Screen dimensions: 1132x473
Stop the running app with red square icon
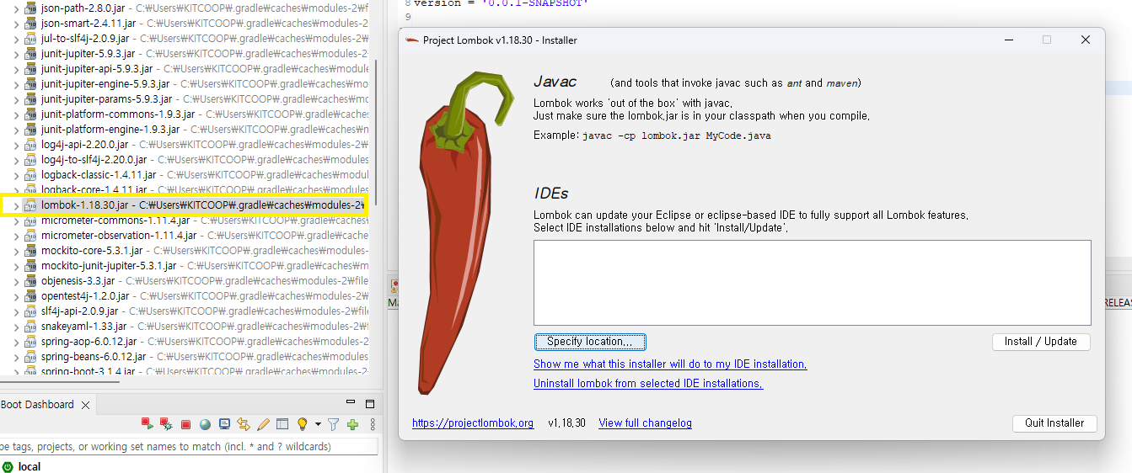[185, 424]
